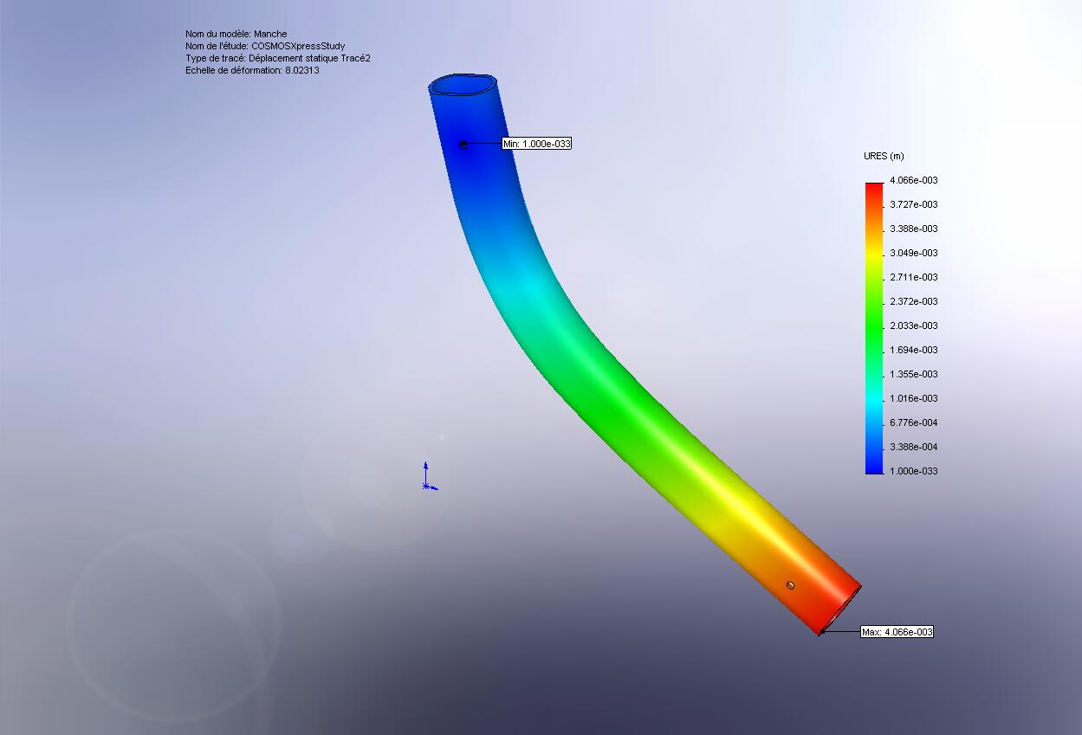The height and width of the screenshot is (735, 1082).
Task: Click 'Echelle de déformation: 8.02313' text
Action: pyautogui.click(x=252, y=70)
